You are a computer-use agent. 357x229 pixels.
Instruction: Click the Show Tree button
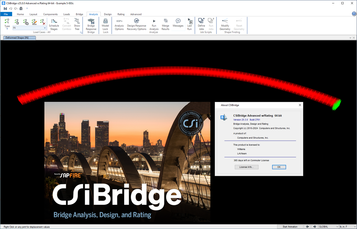(77, 24)
